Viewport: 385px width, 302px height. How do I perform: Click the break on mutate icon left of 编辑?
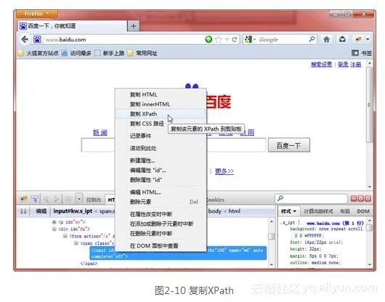click(x=23, y=211)
